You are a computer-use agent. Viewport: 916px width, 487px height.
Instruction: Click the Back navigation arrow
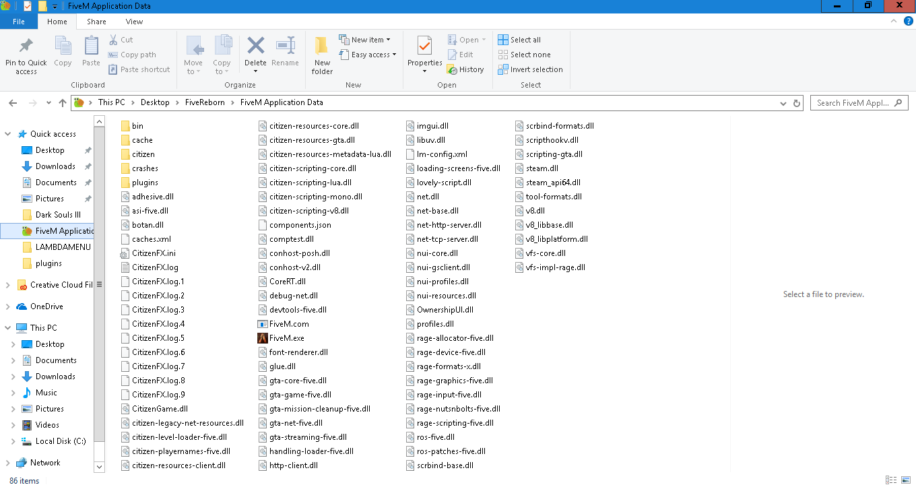click(13, 103)
